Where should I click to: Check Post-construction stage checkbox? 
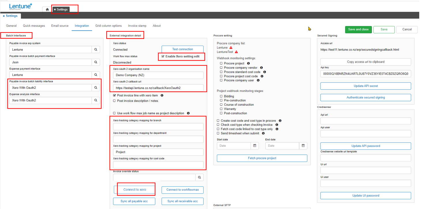point(221,113)
